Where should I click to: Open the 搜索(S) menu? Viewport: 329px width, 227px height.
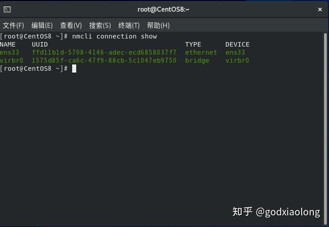(100, 26)
